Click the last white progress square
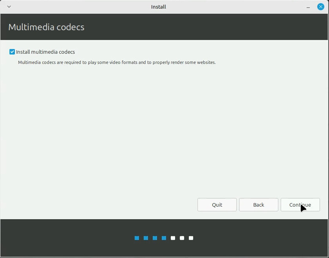The image size is (329, 258). coord(191,238)
